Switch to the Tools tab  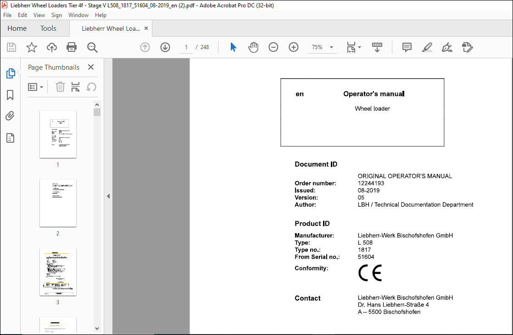(x=49, y=28)
